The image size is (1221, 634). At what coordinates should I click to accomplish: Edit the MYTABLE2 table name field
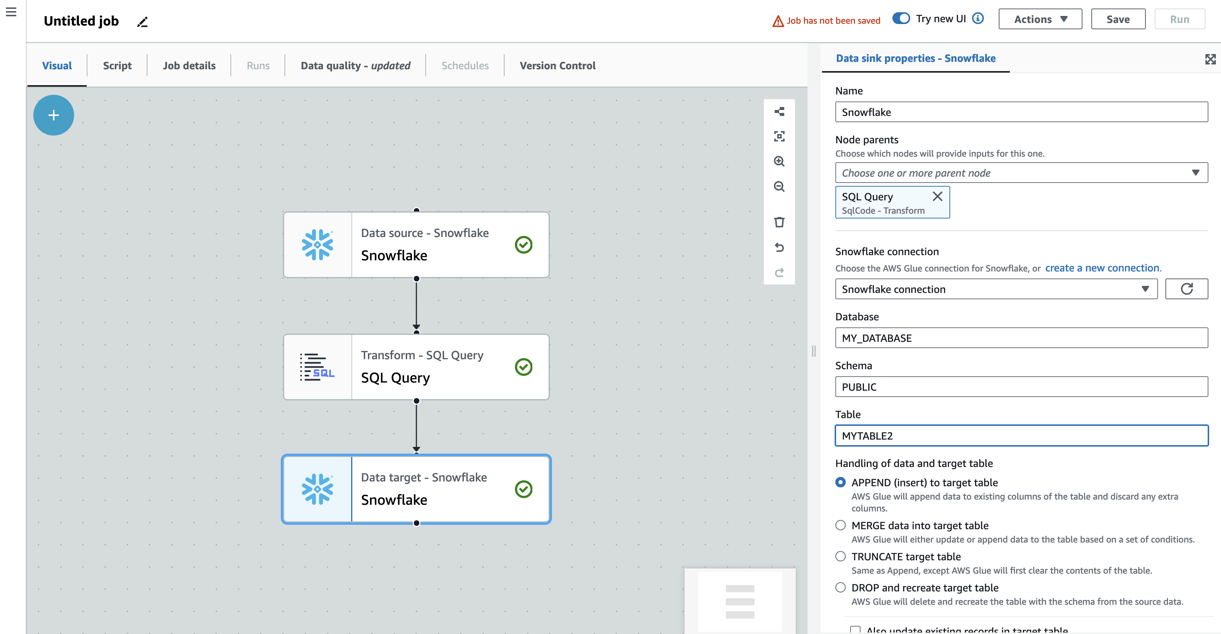click(x=1021, y=436)
